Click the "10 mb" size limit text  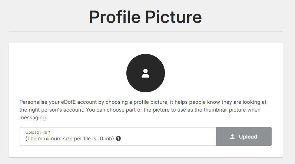(x=105, y=139)
